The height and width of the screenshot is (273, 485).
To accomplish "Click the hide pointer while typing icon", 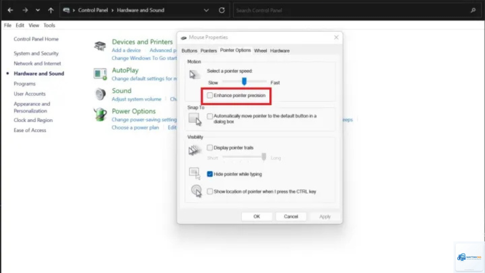I will (x=195, y=173).
